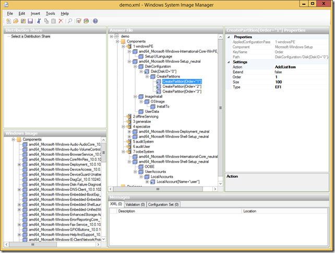Viewport: 335px width, 253px height.
Task: Open Help with the blue question mark icon
Action: (95, 21)
